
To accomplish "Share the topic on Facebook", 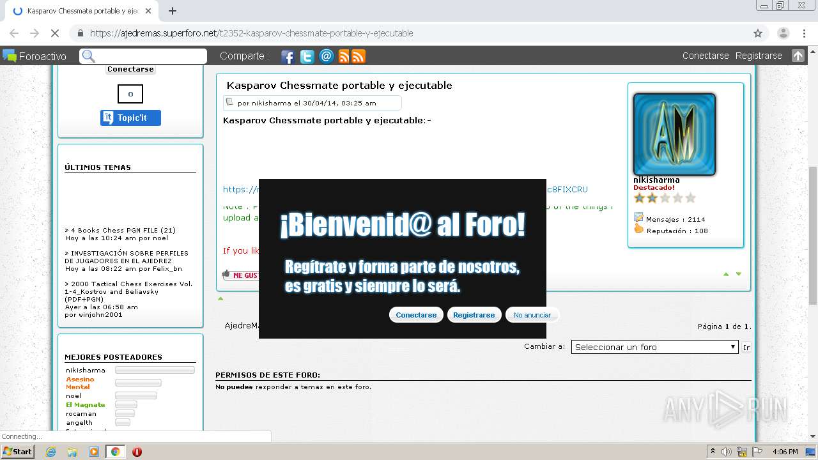I will (x=288, y=56).
